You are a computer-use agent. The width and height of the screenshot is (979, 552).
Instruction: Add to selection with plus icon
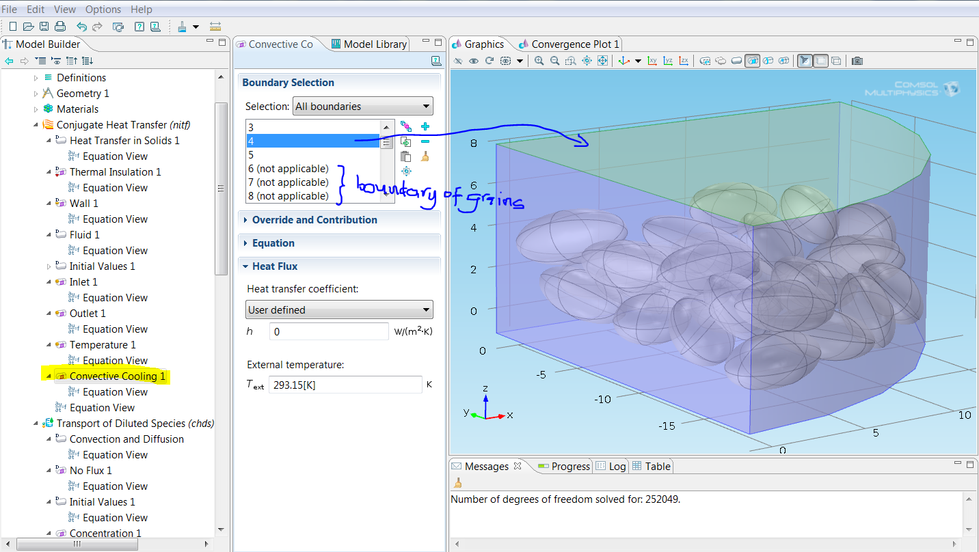pyautogui.click(x=425, y=126)
